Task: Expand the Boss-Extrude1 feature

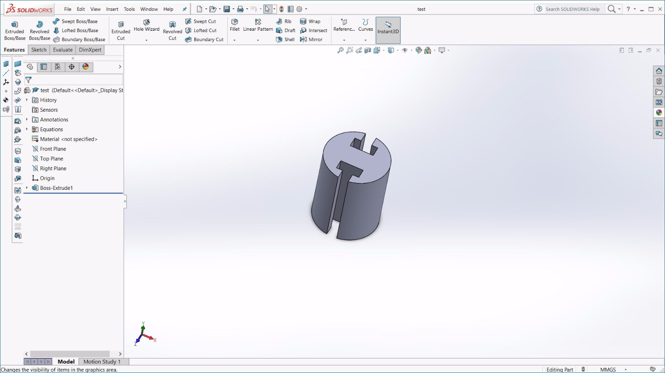Action: coord(27,188)
